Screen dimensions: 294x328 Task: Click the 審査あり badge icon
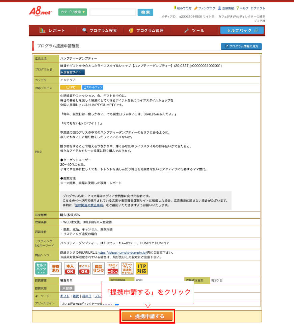pos(56,268)
